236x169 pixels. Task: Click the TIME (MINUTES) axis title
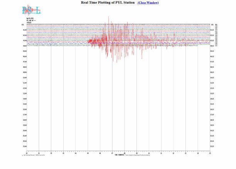coord(119,155)
